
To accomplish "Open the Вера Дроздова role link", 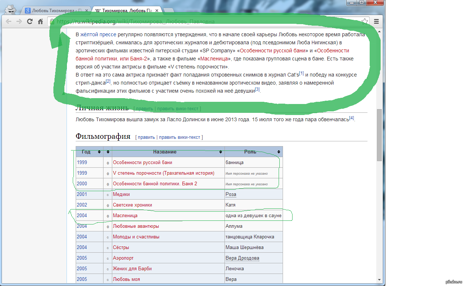I will click(x=242, y=258).
